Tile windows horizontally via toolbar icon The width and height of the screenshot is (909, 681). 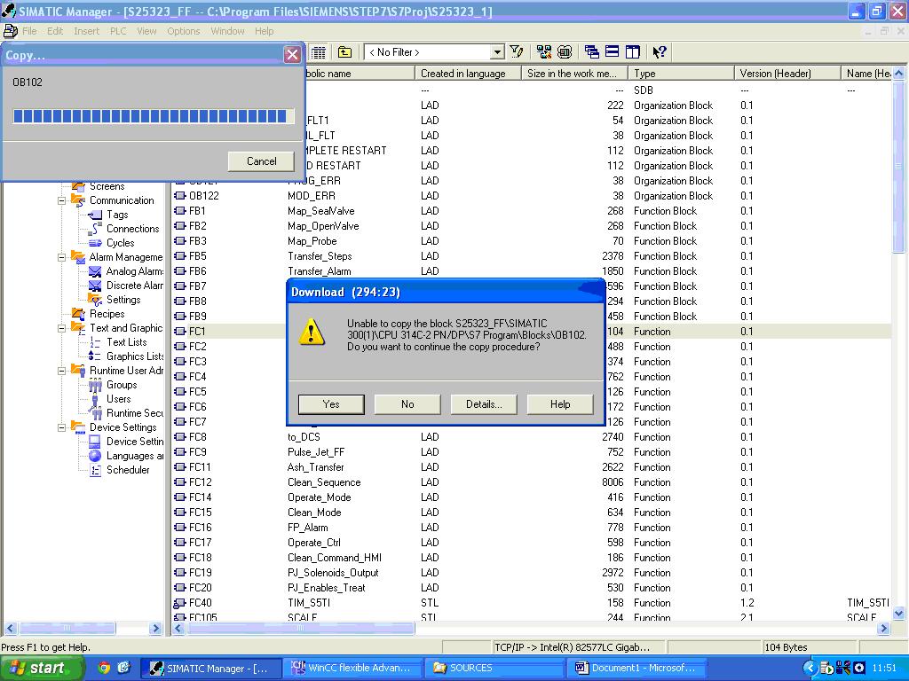pos(613,52)
